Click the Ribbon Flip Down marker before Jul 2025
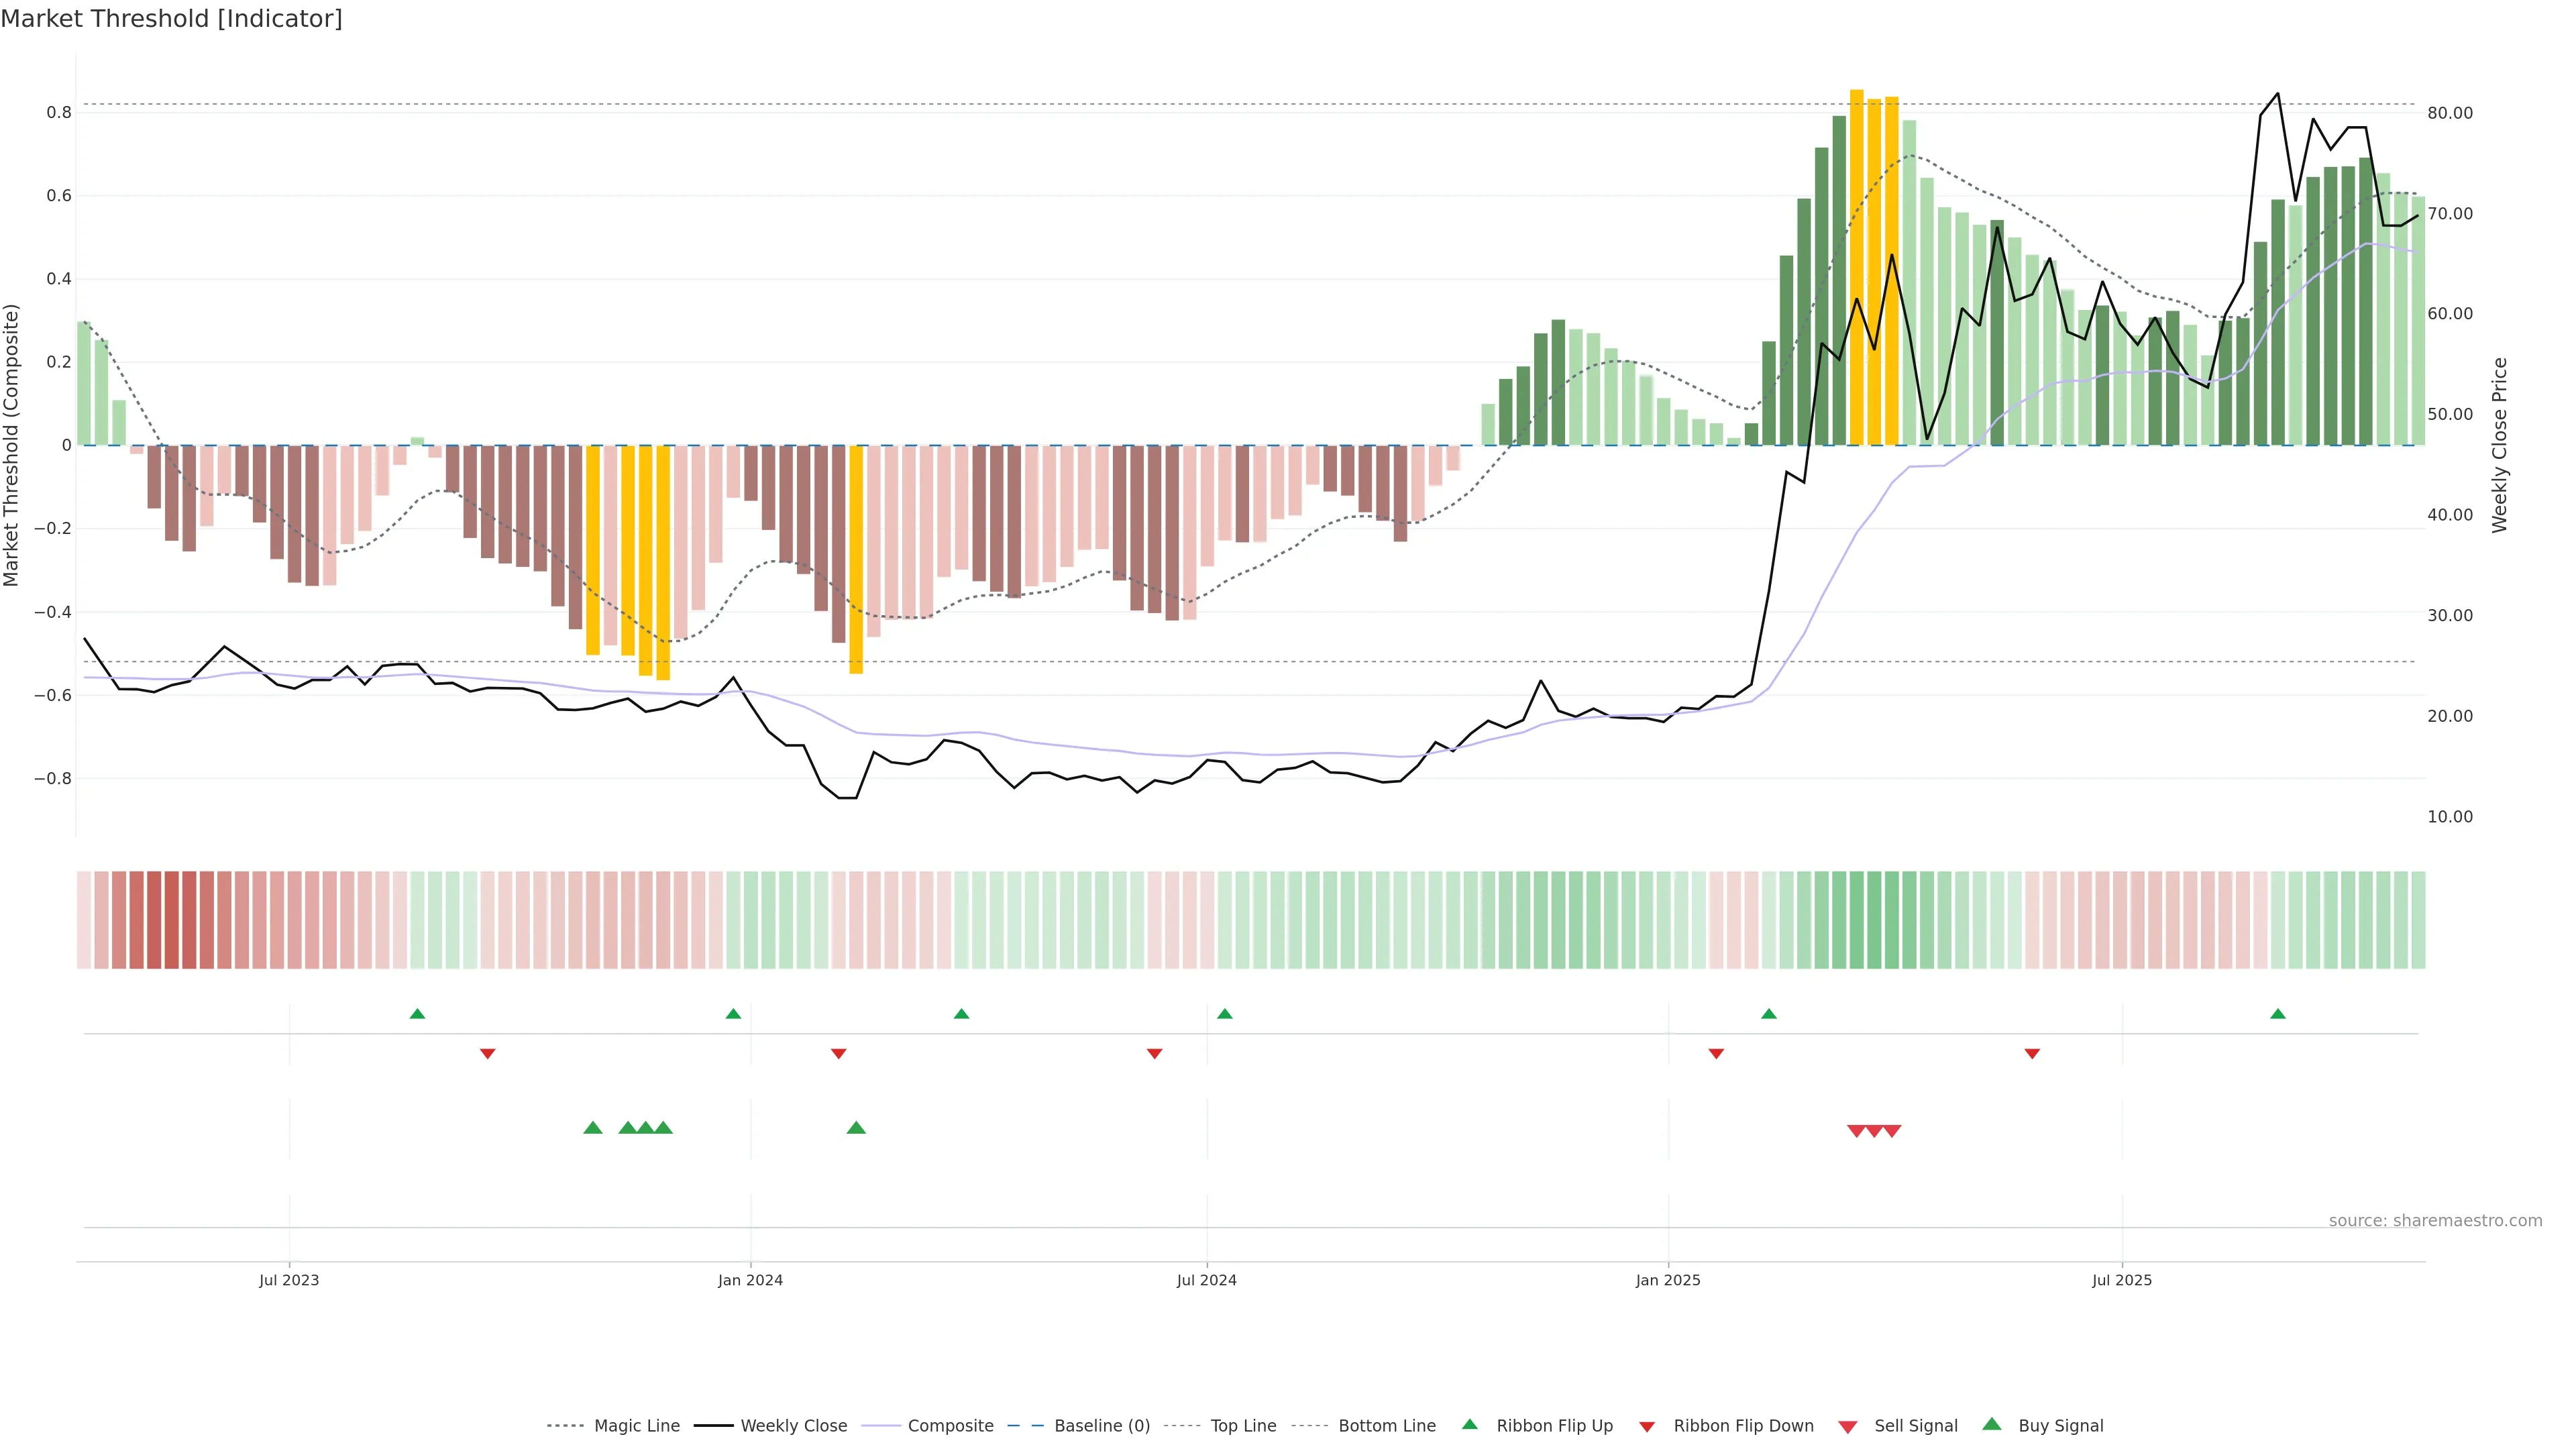The width and height of the screenshot is (2576, 1449). (2032, 1053)
